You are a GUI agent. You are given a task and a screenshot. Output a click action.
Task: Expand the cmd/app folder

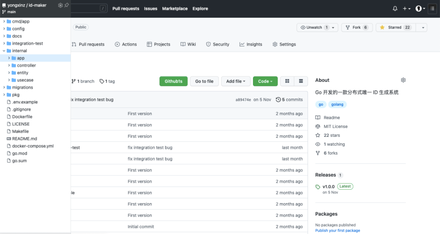pyautogui.click(x=4, y=21)
